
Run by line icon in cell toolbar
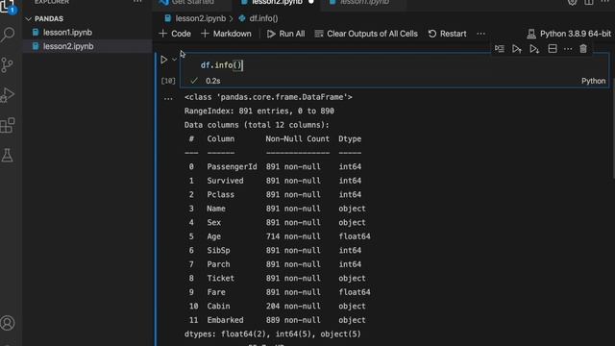[x=500, y=49]
